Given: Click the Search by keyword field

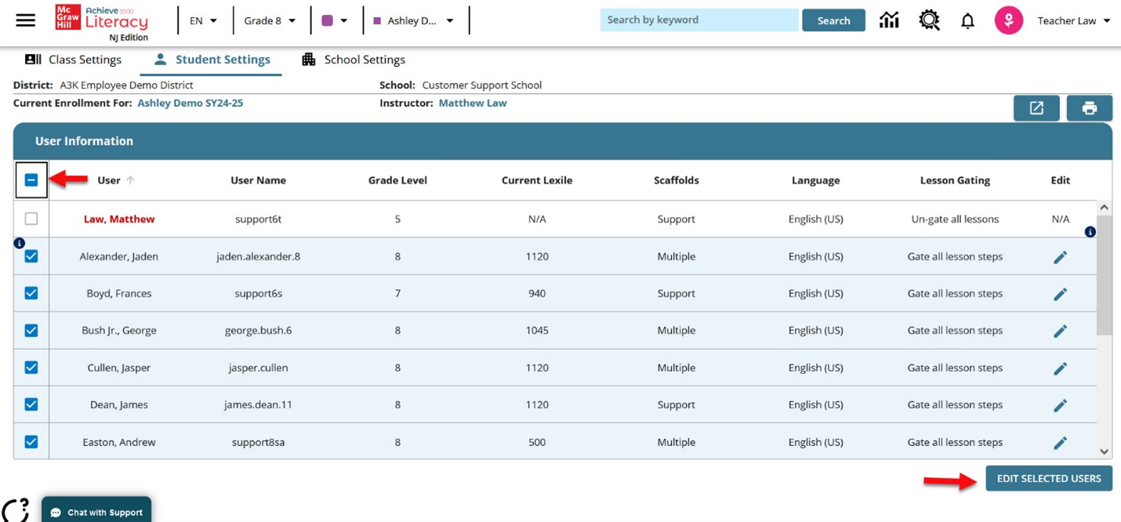Looking at the screenshot, I should tap(698, 20).
